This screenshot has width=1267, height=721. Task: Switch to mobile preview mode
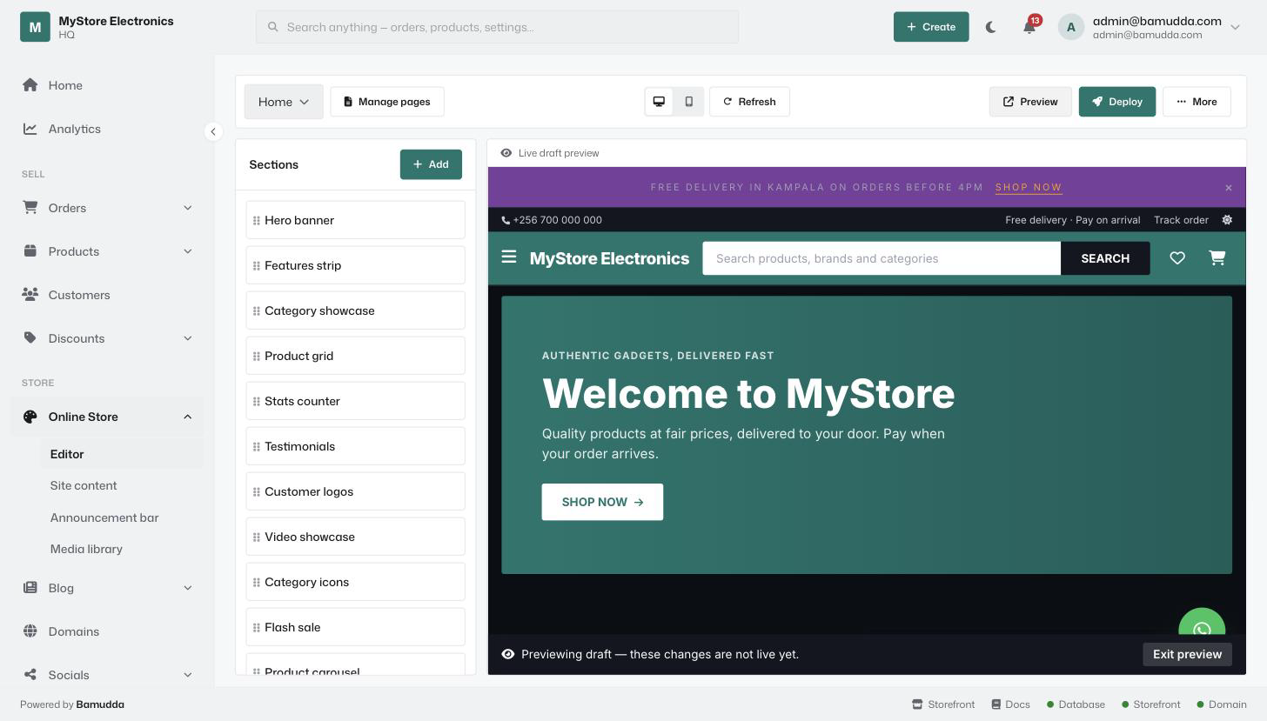click(x=688, y=102)
